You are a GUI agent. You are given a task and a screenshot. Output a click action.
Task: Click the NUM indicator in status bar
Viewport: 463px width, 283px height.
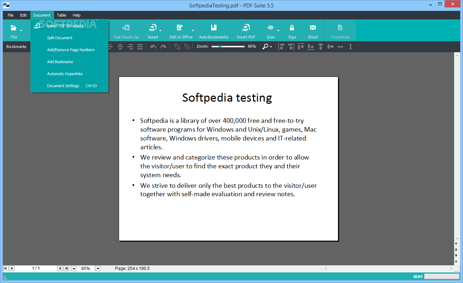pos(418,277)
